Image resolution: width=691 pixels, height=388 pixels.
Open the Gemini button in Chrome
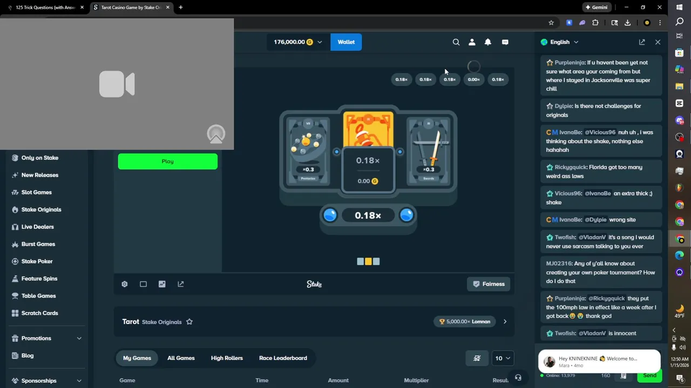click(597, 8)
